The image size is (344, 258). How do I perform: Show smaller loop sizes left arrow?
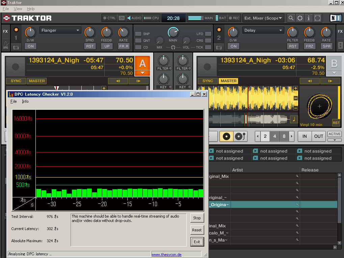tap(258, 136)
